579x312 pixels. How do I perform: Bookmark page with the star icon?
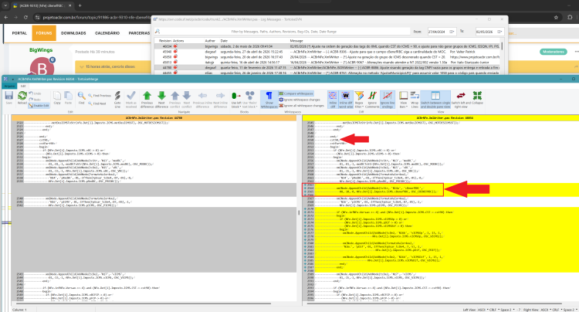click(x=556, y=17)
